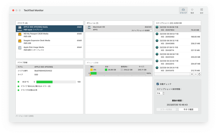Click the yellow warning threshold marker
This screenshot has height=134, width=217.
point(90,75)
